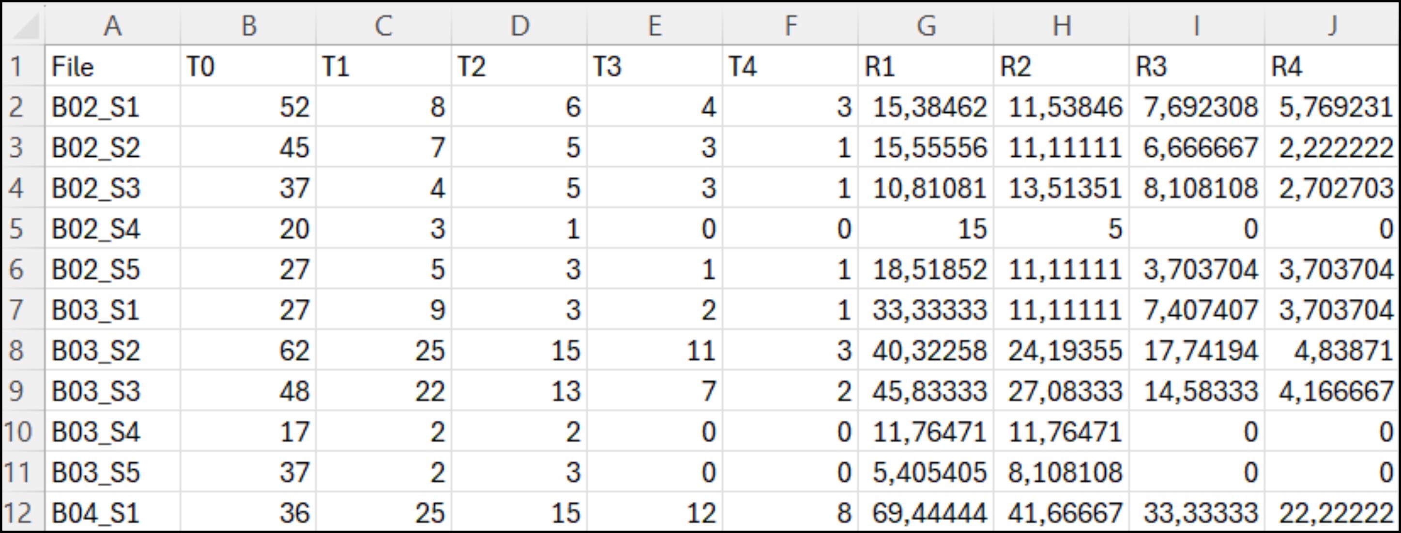Select cell containing B02_S1

[x=113, y=106]
